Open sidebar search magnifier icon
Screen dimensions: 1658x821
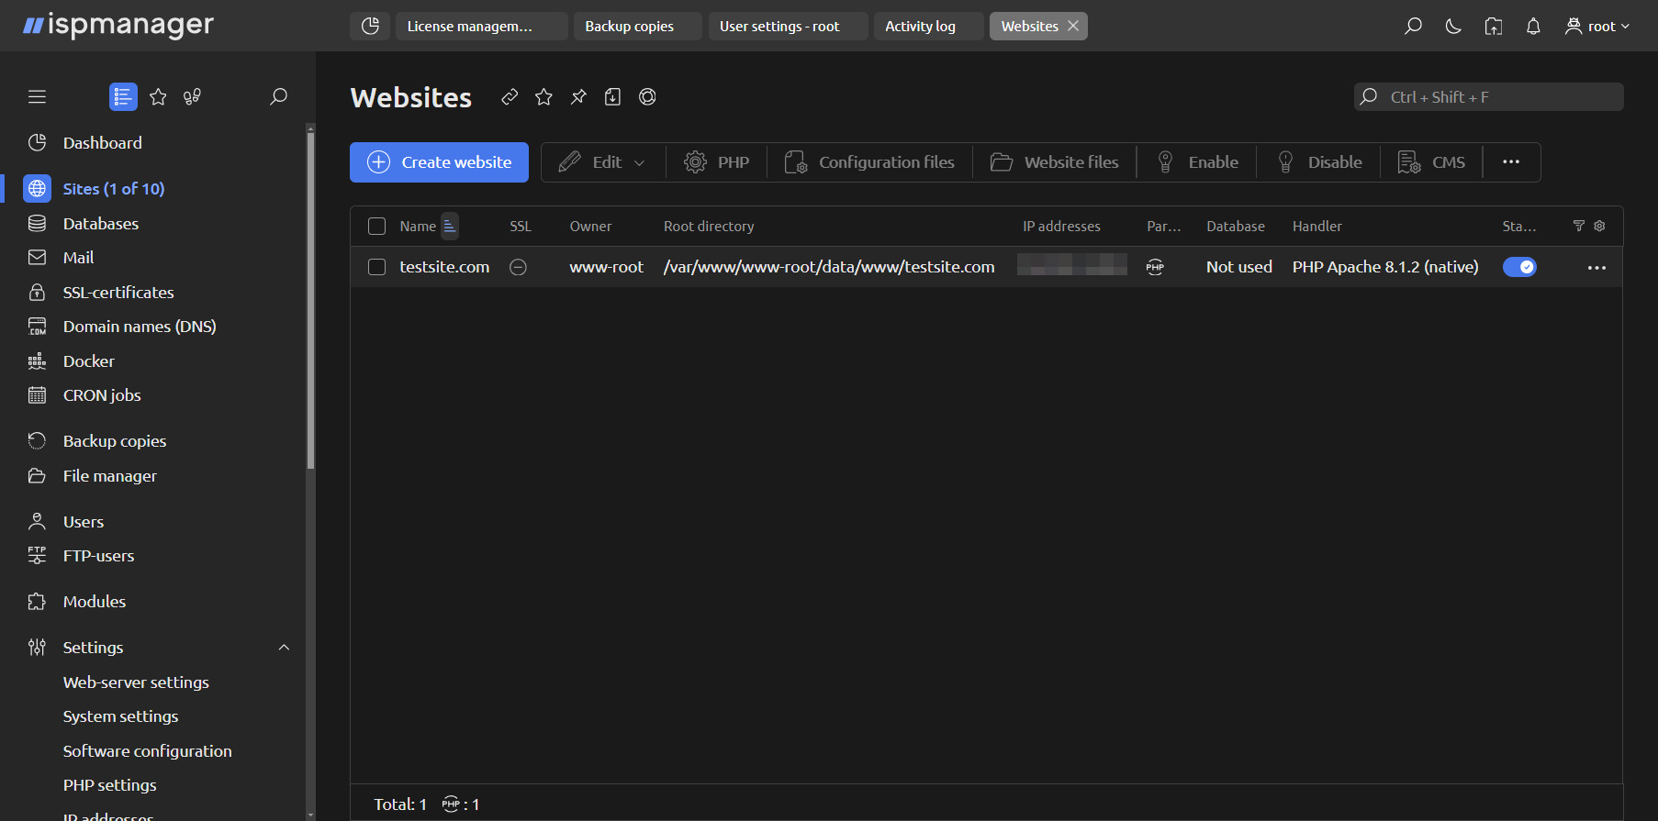[278, 96]
